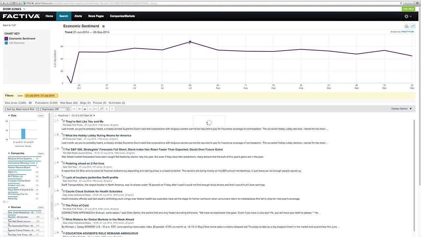This screenshot has height=237, width=421.
Task: Click Economic Sentiment purple key swatch
Action: 6,39
